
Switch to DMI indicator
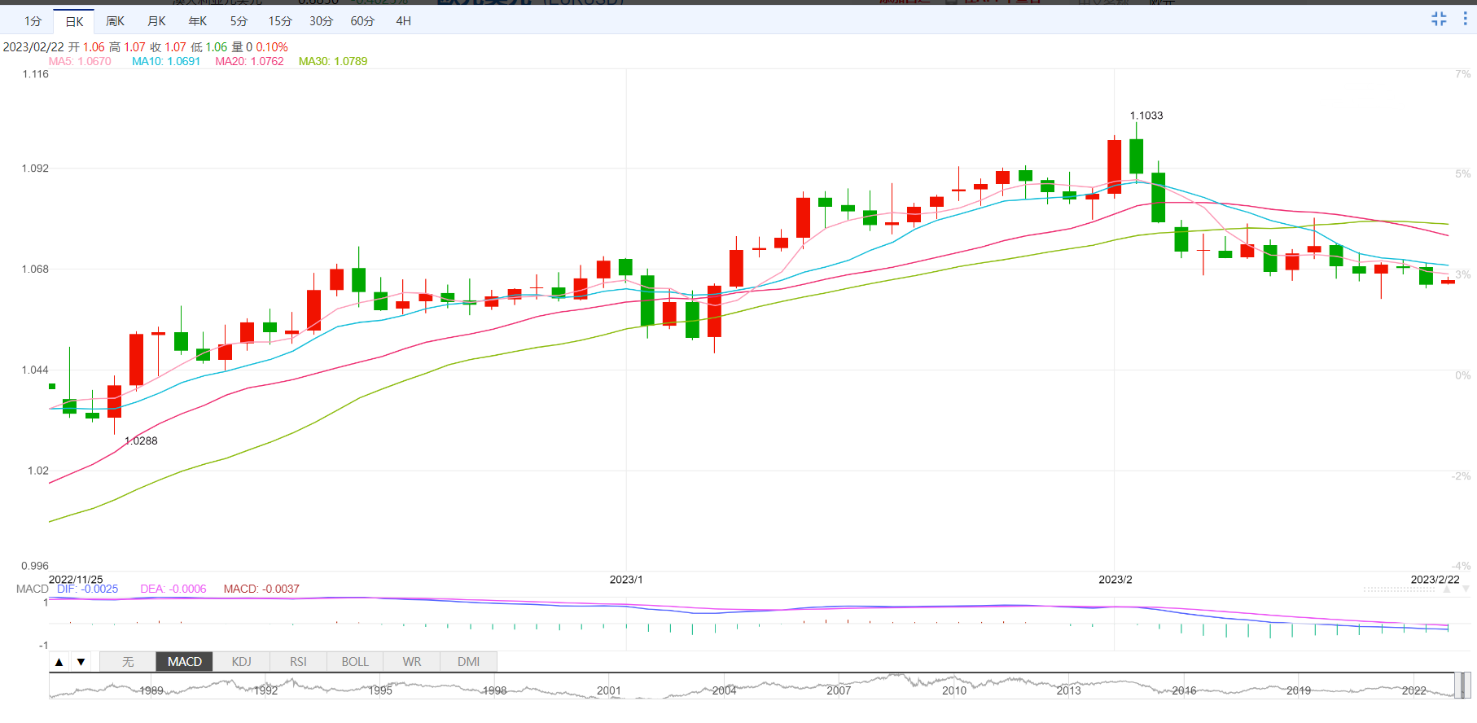pyautogui.click(x=468, y=662)
